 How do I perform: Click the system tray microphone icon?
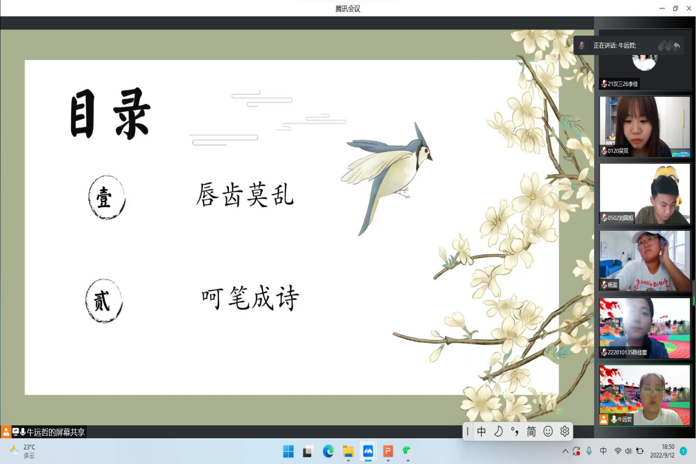pyautogui.click(x=589, y=451)
